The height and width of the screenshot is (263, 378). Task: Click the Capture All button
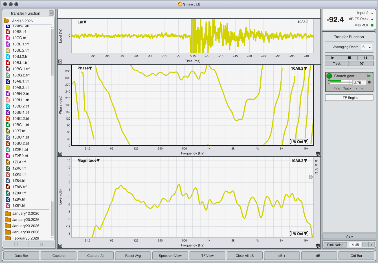(96, 256)
